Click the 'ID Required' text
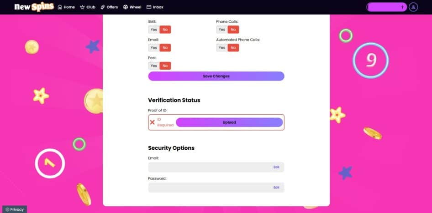This screenshot has width=432, height=213. 165,122
